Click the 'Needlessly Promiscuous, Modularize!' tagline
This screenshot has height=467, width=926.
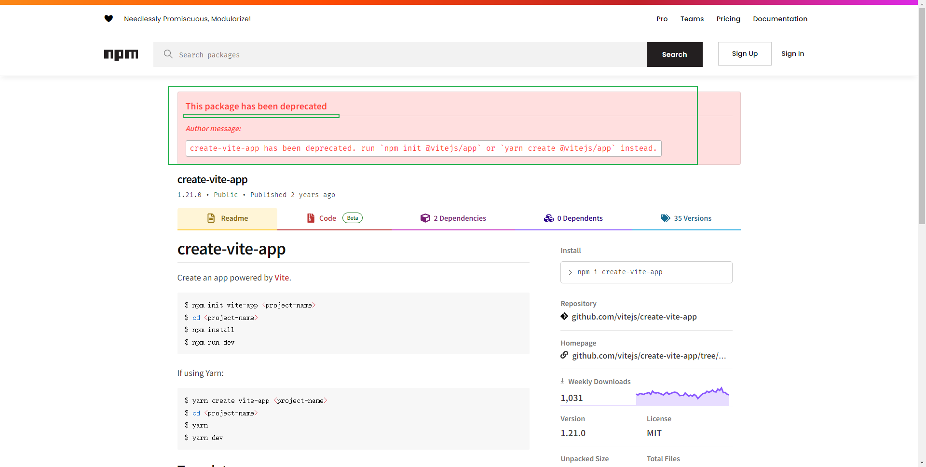pos(187,19)
